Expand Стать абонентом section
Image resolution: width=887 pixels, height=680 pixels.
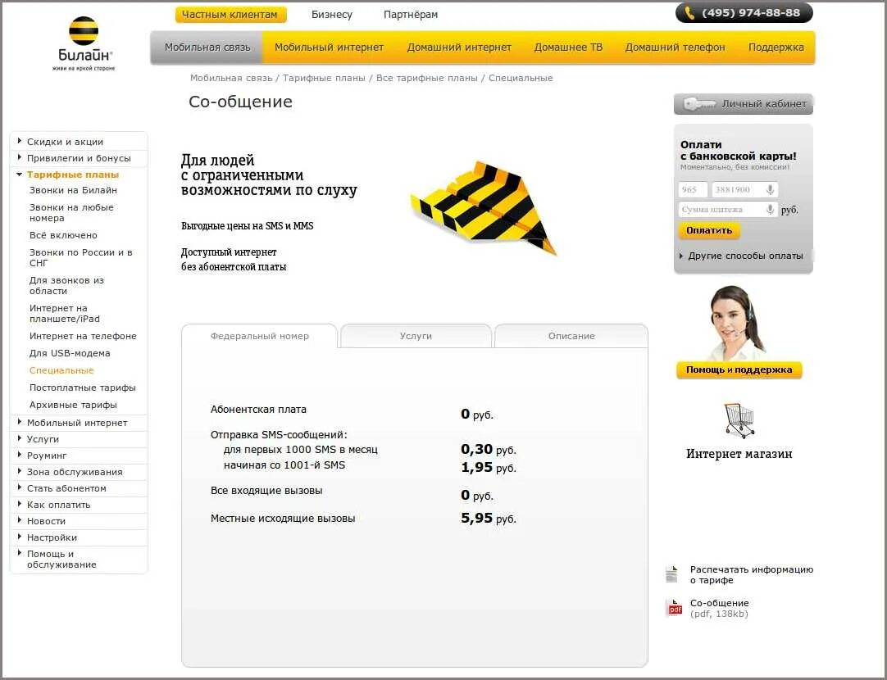19,487
